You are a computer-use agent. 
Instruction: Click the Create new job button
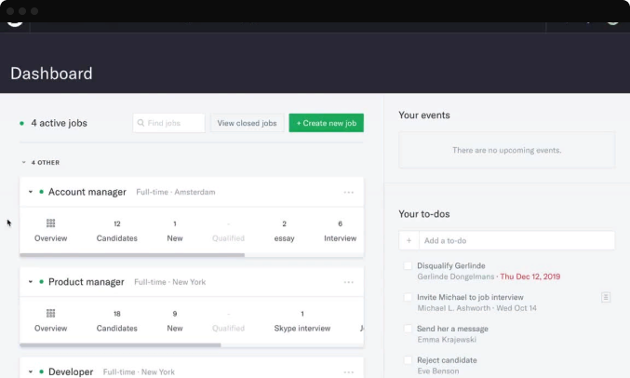tap(326, 123)
